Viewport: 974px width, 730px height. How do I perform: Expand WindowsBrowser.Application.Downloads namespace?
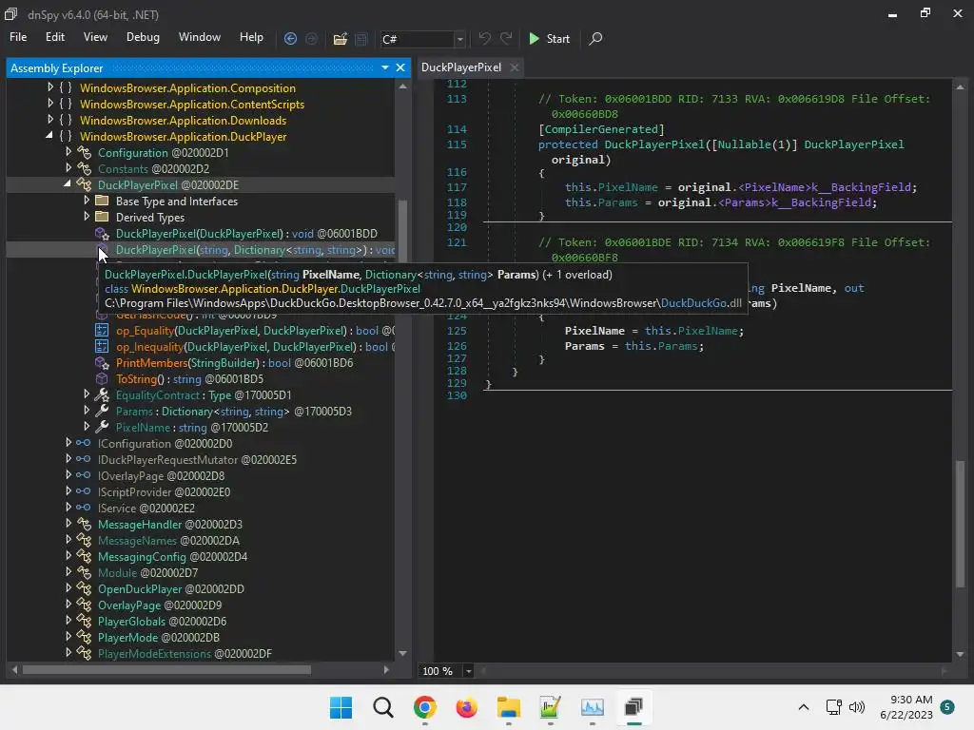click(x=50, y=120)
